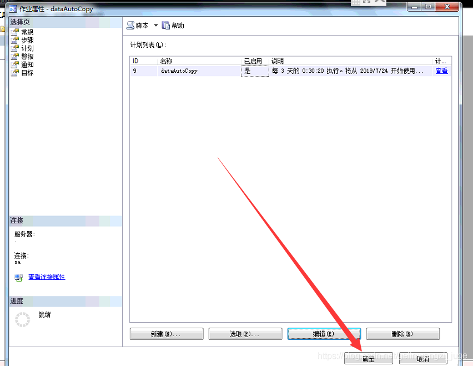Click the 帮助 toolbar label
Viewport: 473px width, 366px height.
(x=178, y=26)
